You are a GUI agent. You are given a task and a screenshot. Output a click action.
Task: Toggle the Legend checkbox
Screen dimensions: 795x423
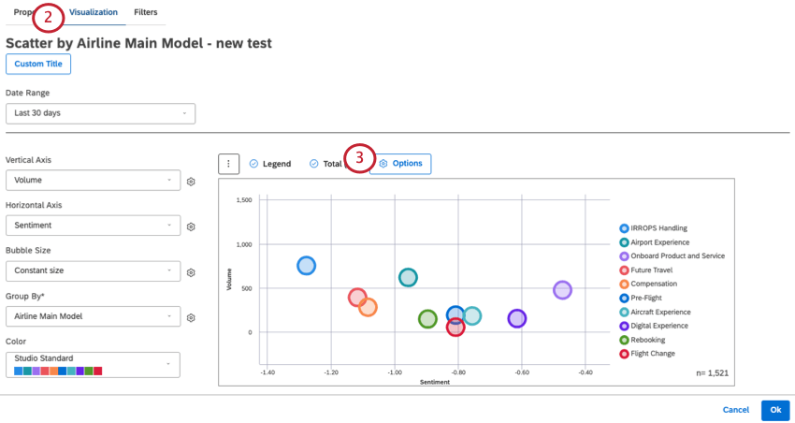253,164
